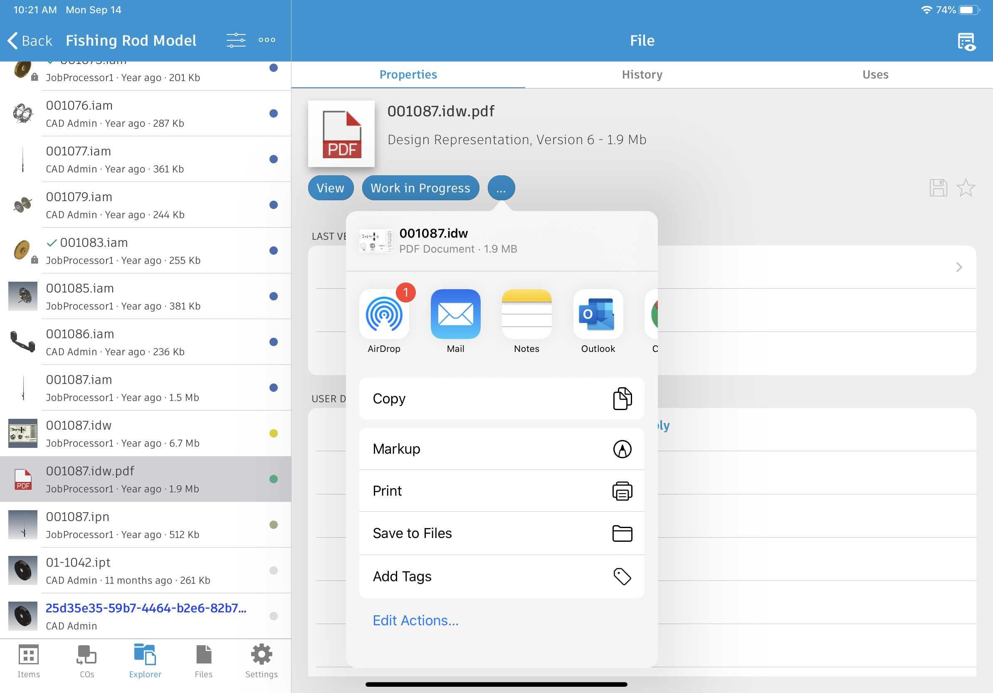Open the filter options icon in header
The image size is (993, 693).
pyautogui.click(x=236, y=40)
